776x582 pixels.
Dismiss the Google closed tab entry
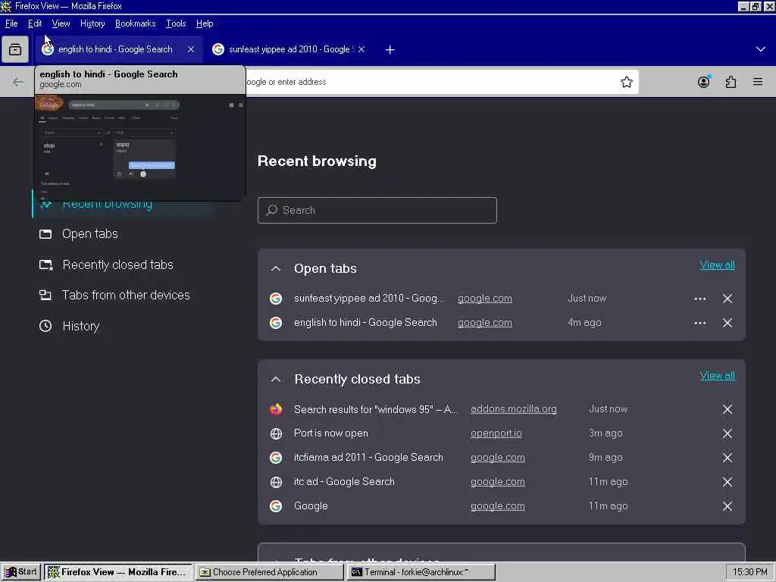coord(727,506)
